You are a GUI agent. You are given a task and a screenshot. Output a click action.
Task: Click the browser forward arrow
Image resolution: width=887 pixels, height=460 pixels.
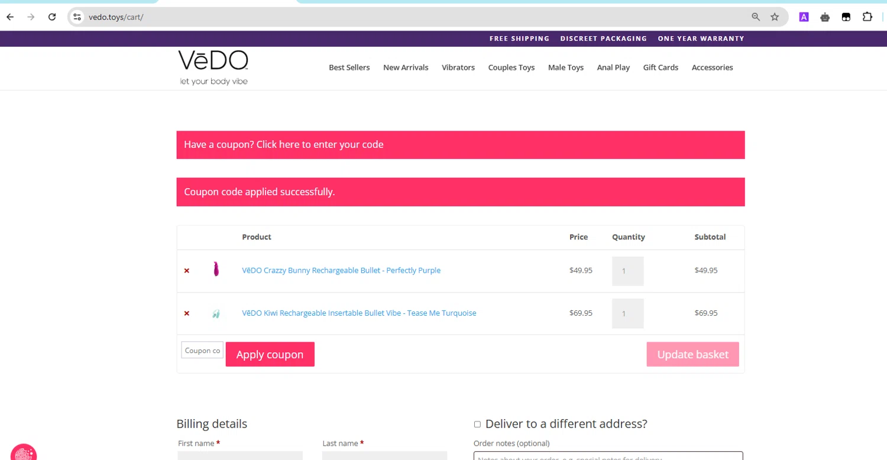point(31,17)
